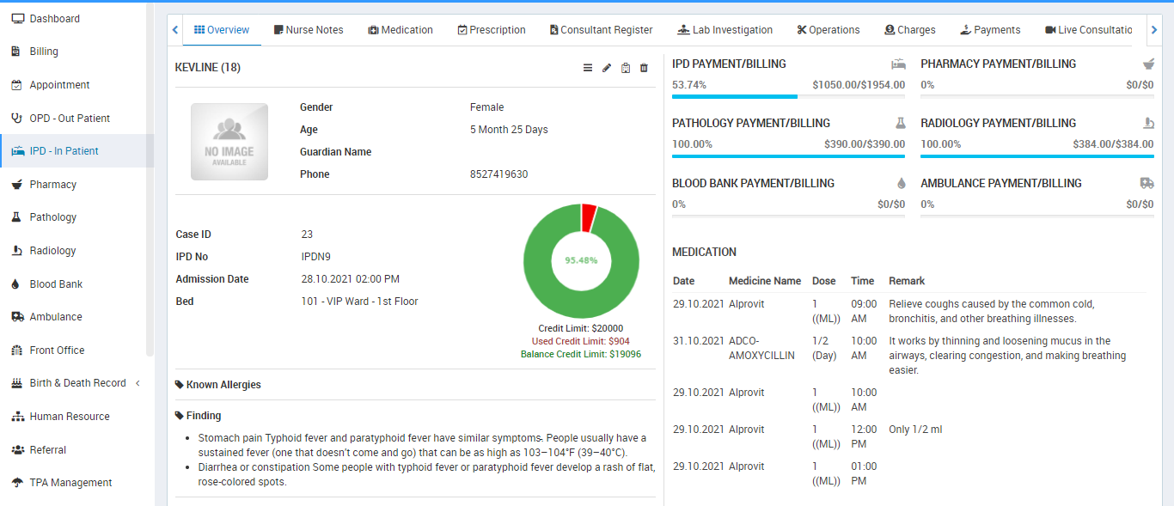Click the trash delete icon for patient Kevline
Screen dimensions: 1174x506
645,68
